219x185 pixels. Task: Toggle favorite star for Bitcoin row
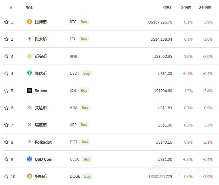[x=6, y=22]
